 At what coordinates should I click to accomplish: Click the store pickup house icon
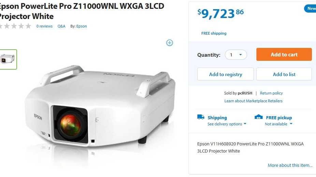tap(259, 117)
